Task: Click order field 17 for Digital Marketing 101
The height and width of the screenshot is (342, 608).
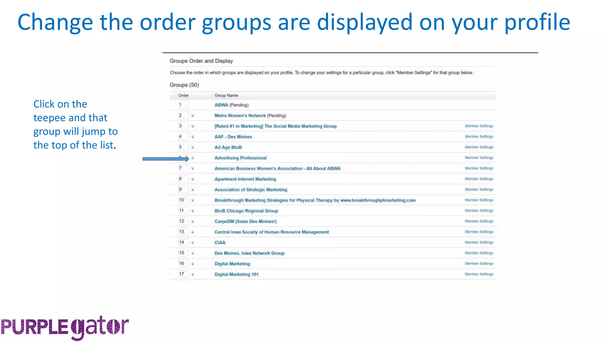Action: (x=183, y=274)
